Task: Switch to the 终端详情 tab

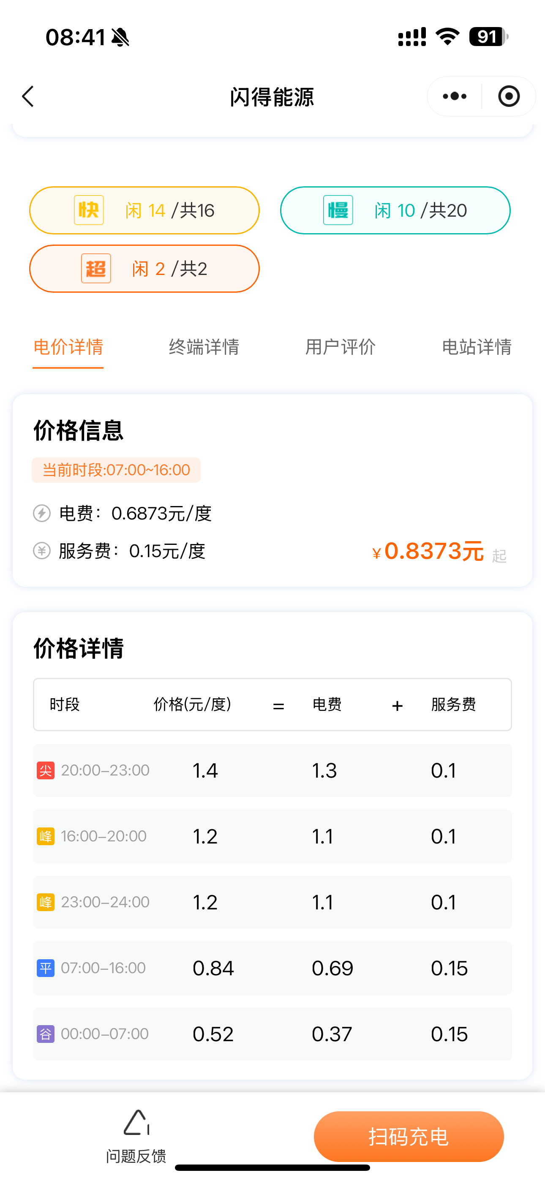Action: [x=204, y=347]
